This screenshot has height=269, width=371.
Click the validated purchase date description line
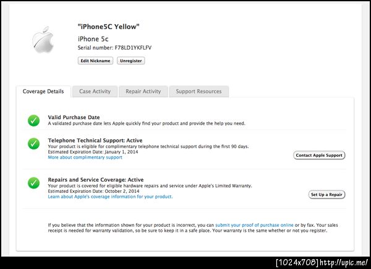[147, 123]
